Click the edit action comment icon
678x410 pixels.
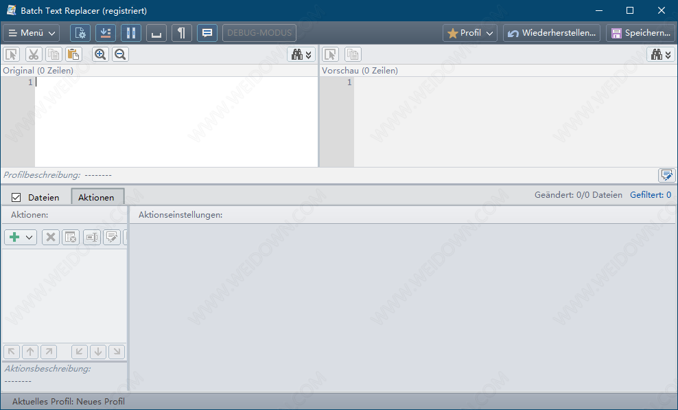click(112, 237)
